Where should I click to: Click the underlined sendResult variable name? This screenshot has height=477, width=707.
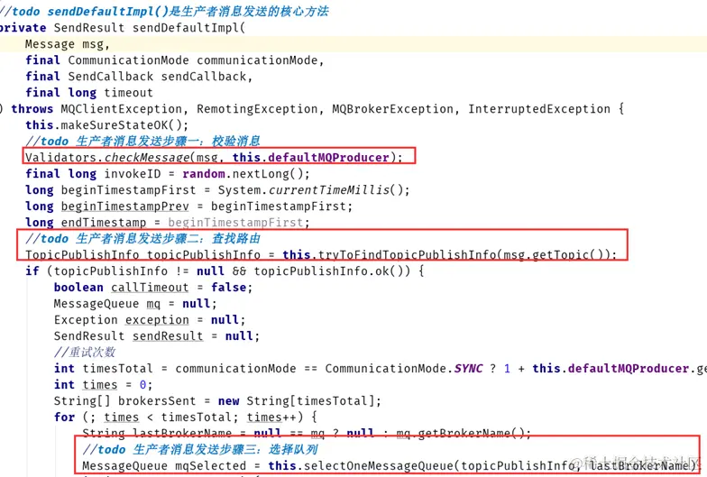point(168,335)
